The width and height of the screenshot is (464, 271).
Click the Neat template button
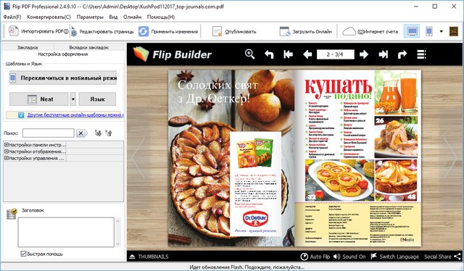pyautogui.click(x=38, y=99)
